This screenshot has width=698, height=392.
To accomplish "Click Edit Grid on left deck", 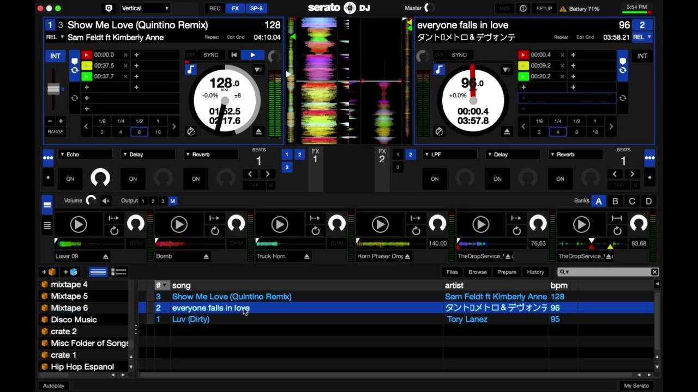I will pyautogui.click(x=236, y=38).
